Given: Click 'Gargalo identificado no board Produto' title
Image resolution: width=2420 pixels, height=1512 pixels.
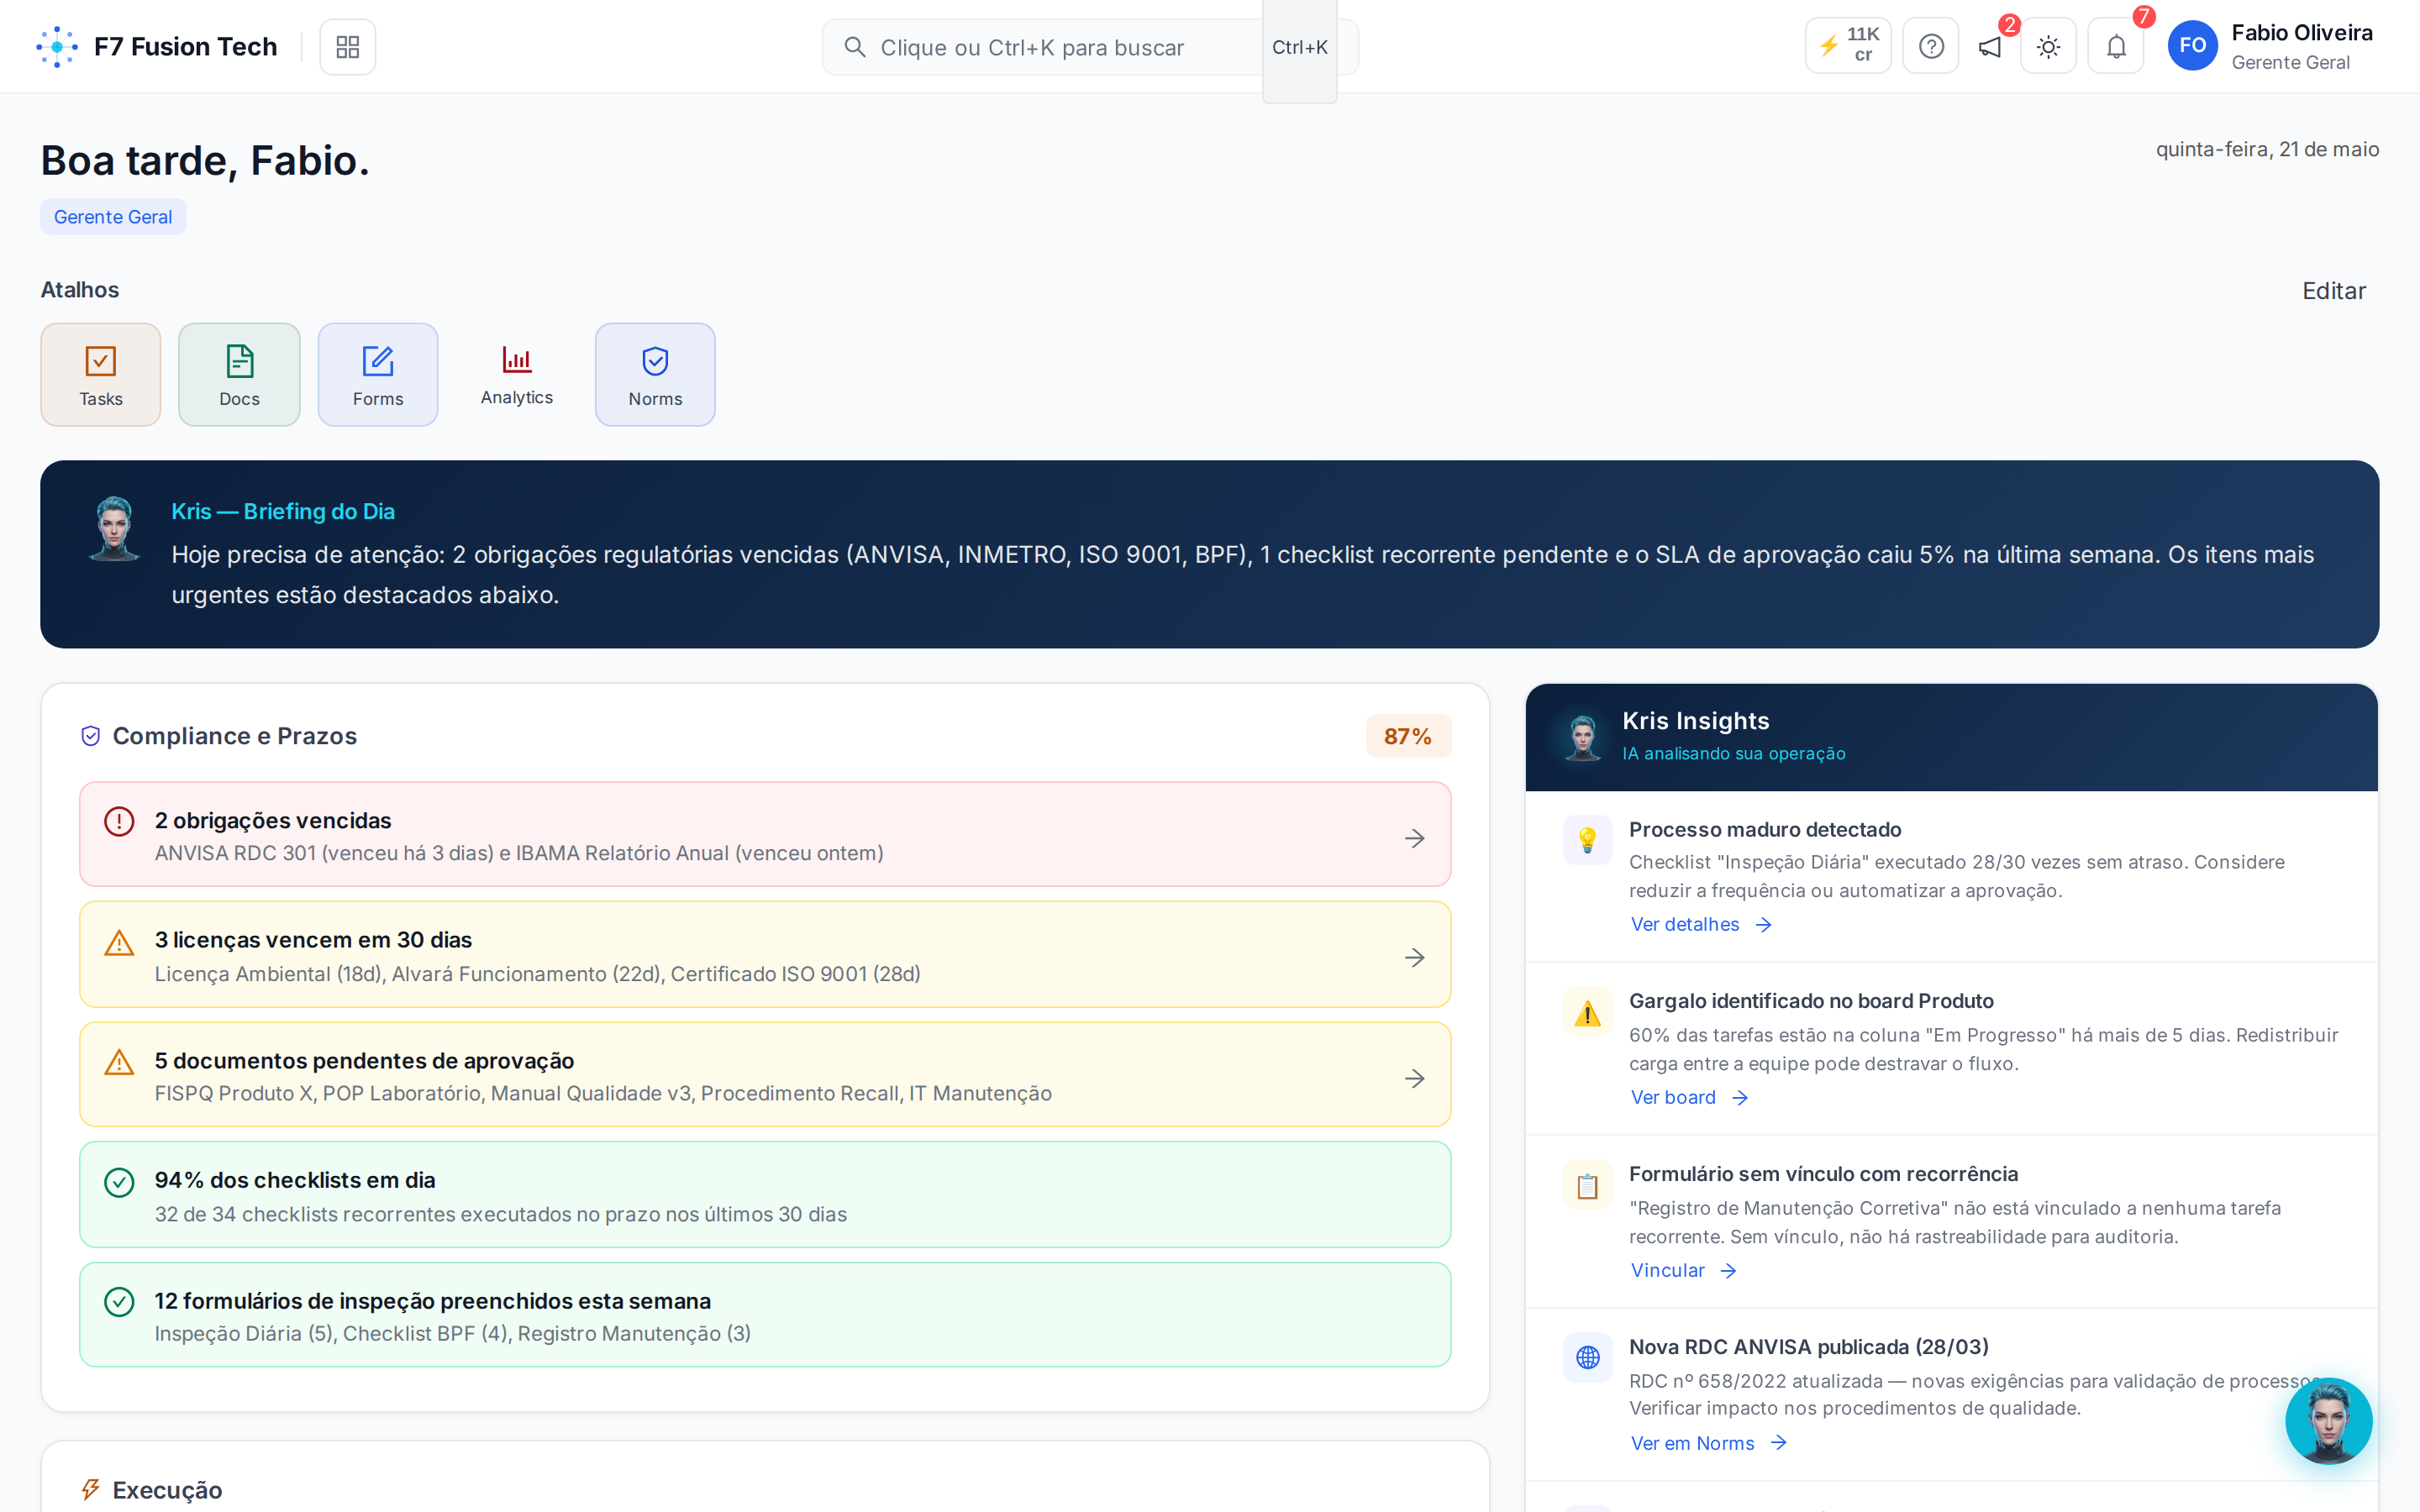Looking at the screenshot, I should pos(1811,1001).
